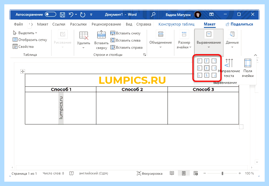Select align bottom center icon

point(207,75)
